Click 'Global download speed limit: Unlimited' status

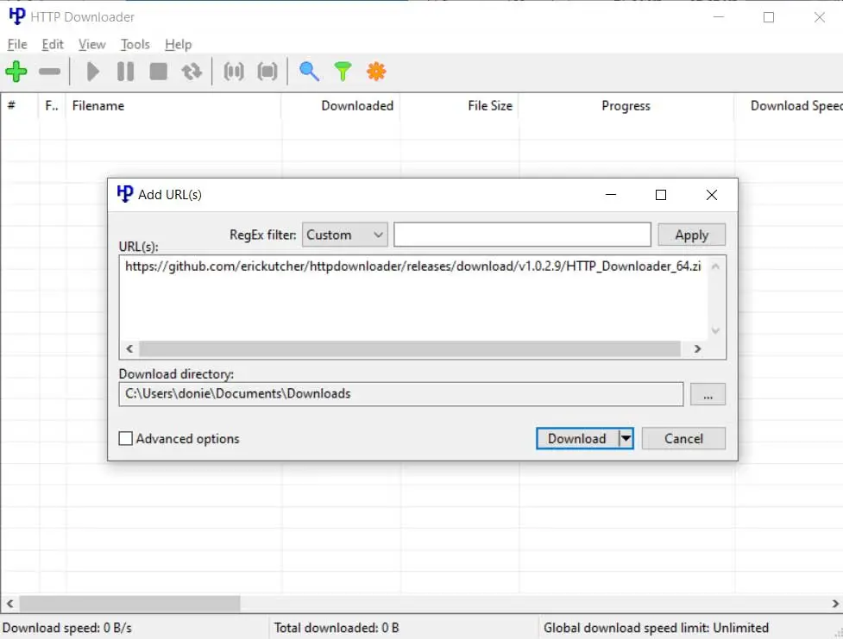point(656,628)
